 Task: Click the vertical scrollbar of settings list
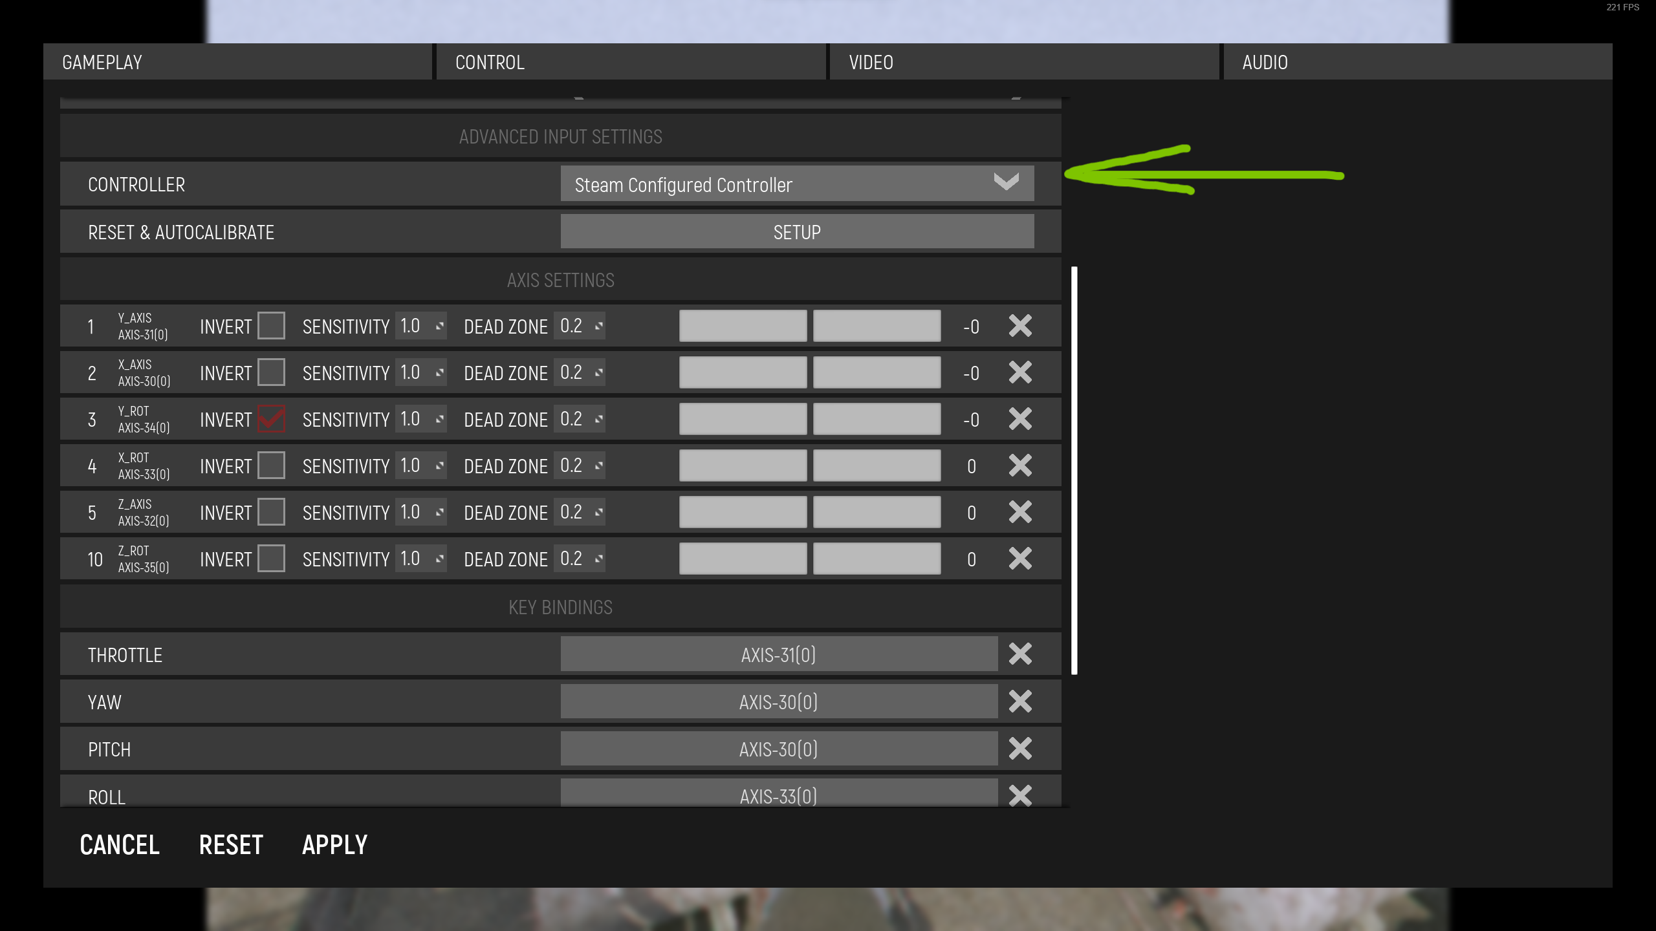[x=1074, y=470]
